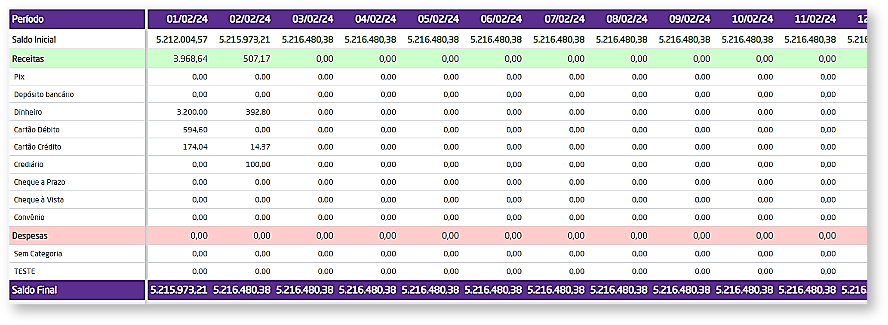The height and width of the screenshot is (325, 888).
Task: Select Saldo Inicial value 5.212.004,57
Action: (182, 40)
